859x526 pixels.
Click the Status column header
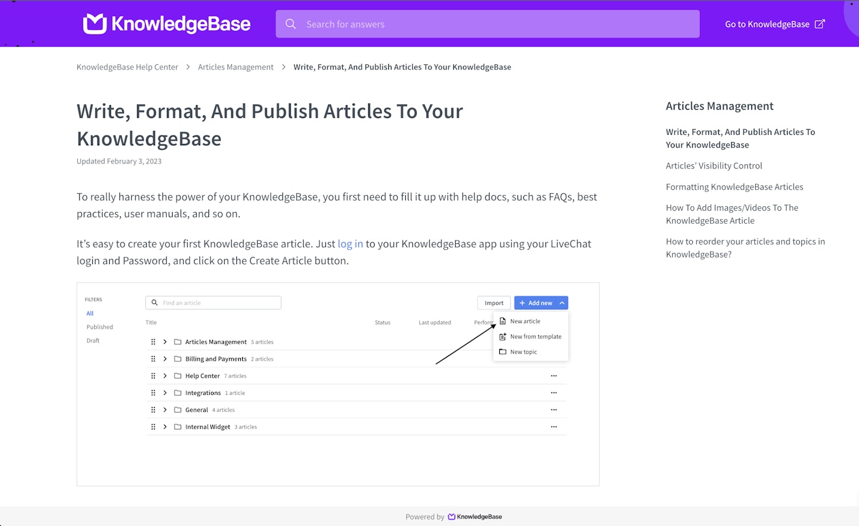point(382,322)
